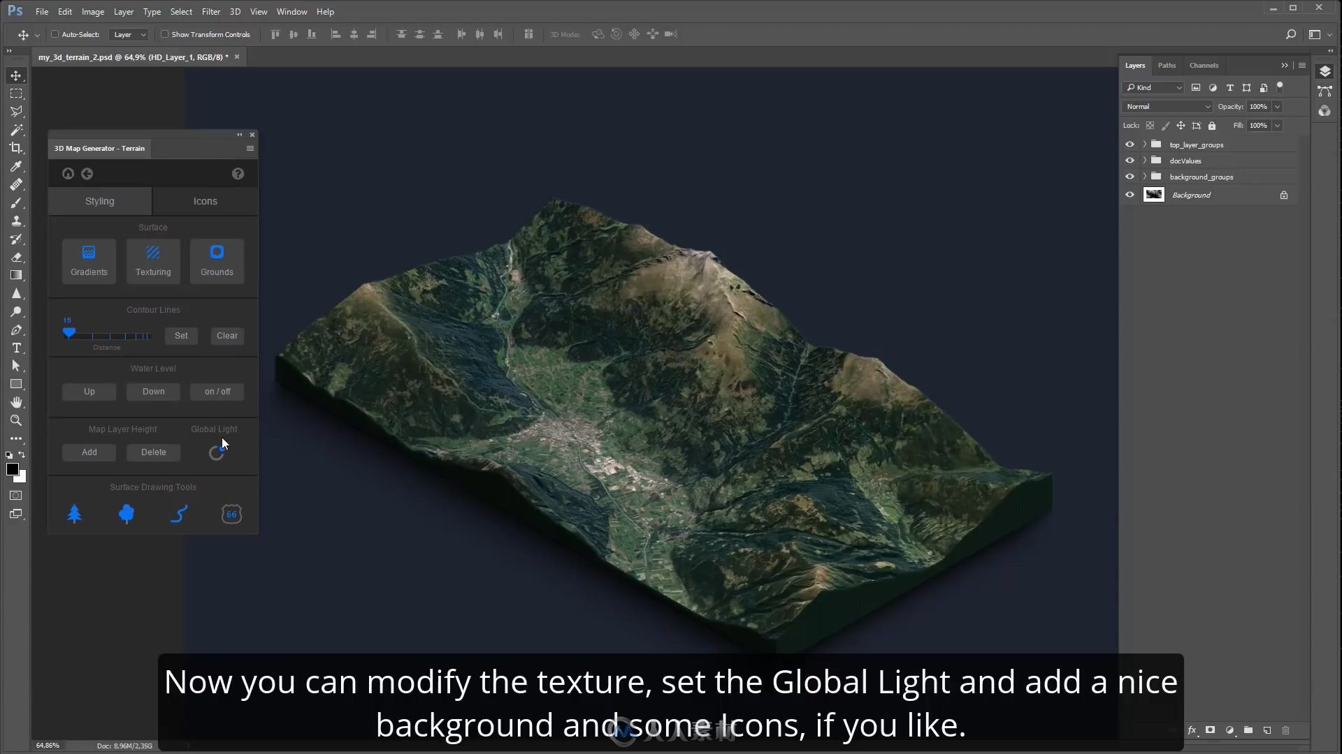Select the Move tool
Image resolution: width=1342 pixels, height=754 pixels.
(16, 75)
